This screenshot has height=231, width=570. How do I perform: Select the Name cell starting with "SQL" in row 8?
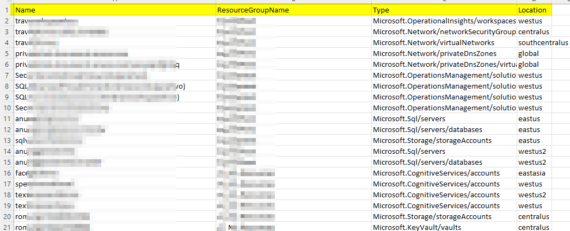point(115,86)
